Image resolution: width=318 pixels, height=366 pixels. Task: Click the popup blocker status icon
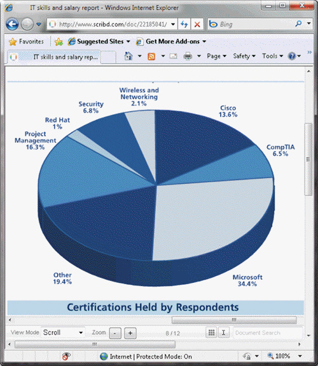coord(66,356)
